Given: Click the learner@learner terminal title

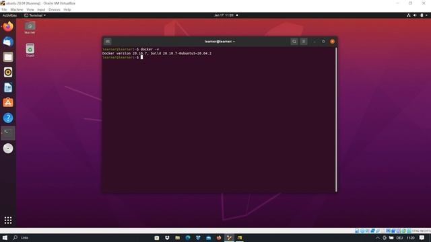Looking at the screenshot, I should 220,42.
